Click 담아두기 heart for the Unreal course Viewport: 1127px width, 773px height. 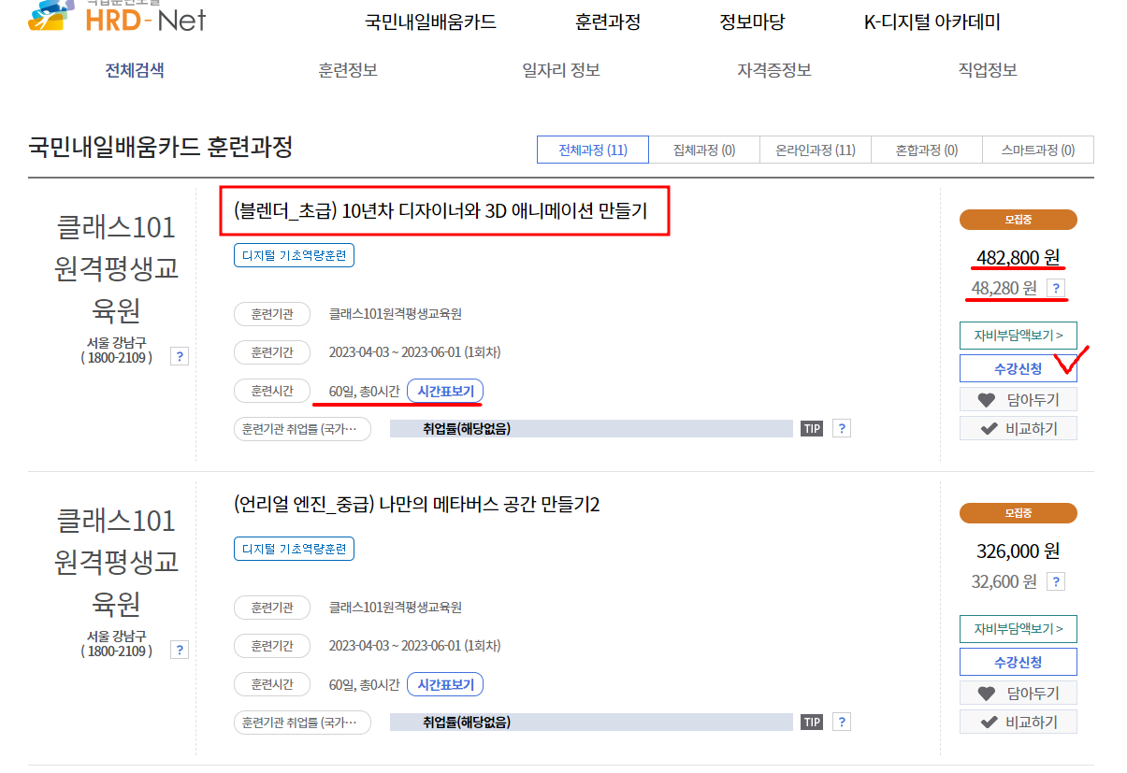tap(1019, 694)
